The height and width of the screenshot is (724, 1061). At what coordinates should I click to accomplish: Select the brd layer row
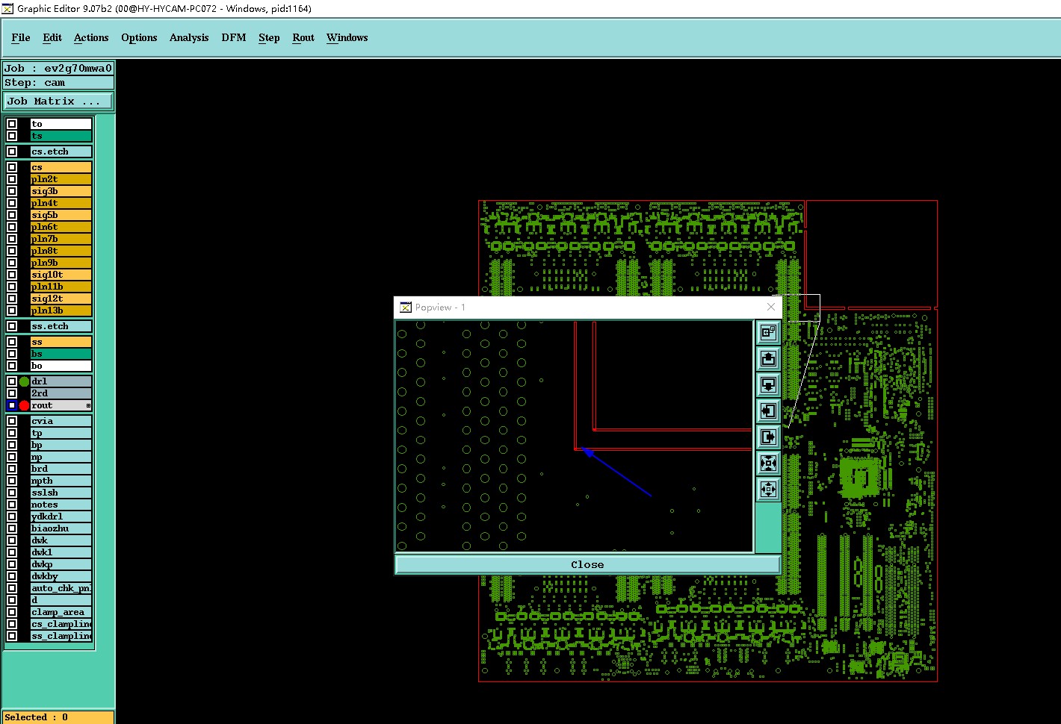[61, 469]
